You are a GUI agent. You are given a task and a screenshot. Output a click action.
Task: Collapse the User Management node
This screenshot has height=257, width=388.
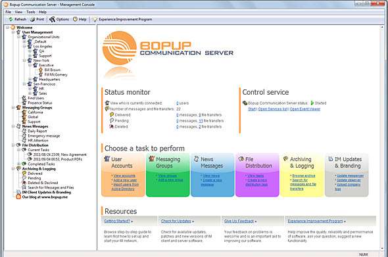(x=13, y=32)
